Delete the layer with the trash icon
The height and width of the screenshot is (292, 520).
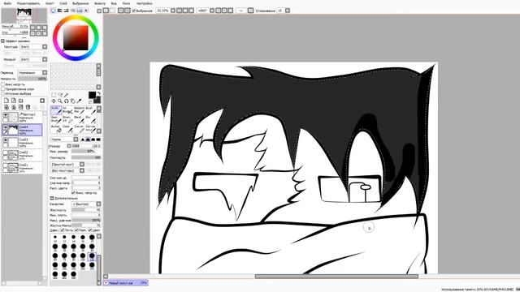point(28,107)
